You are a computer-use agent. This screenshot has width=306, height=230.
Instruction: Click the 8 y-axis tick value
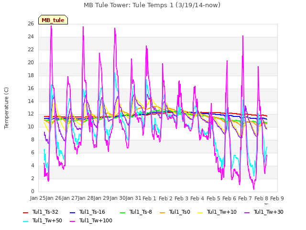[33, 140]
